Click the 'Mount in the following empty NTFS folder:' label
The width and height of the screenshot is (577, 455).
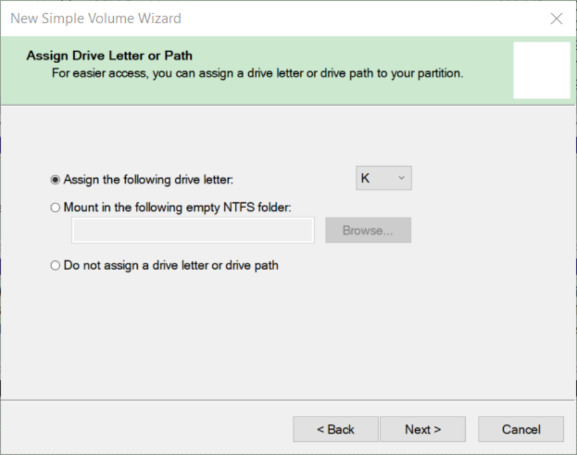(178, 207)
